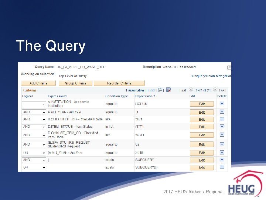Click the First rows link
Viewport: 266px width, 200px height.
click(x=183, y=90)
